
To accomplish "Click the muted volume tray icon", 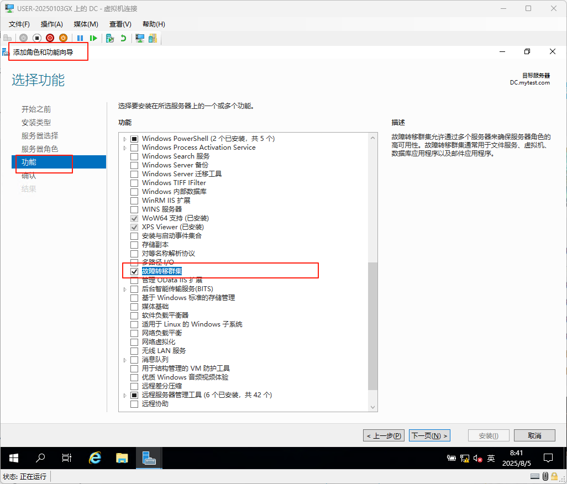I will pos(477,459).
